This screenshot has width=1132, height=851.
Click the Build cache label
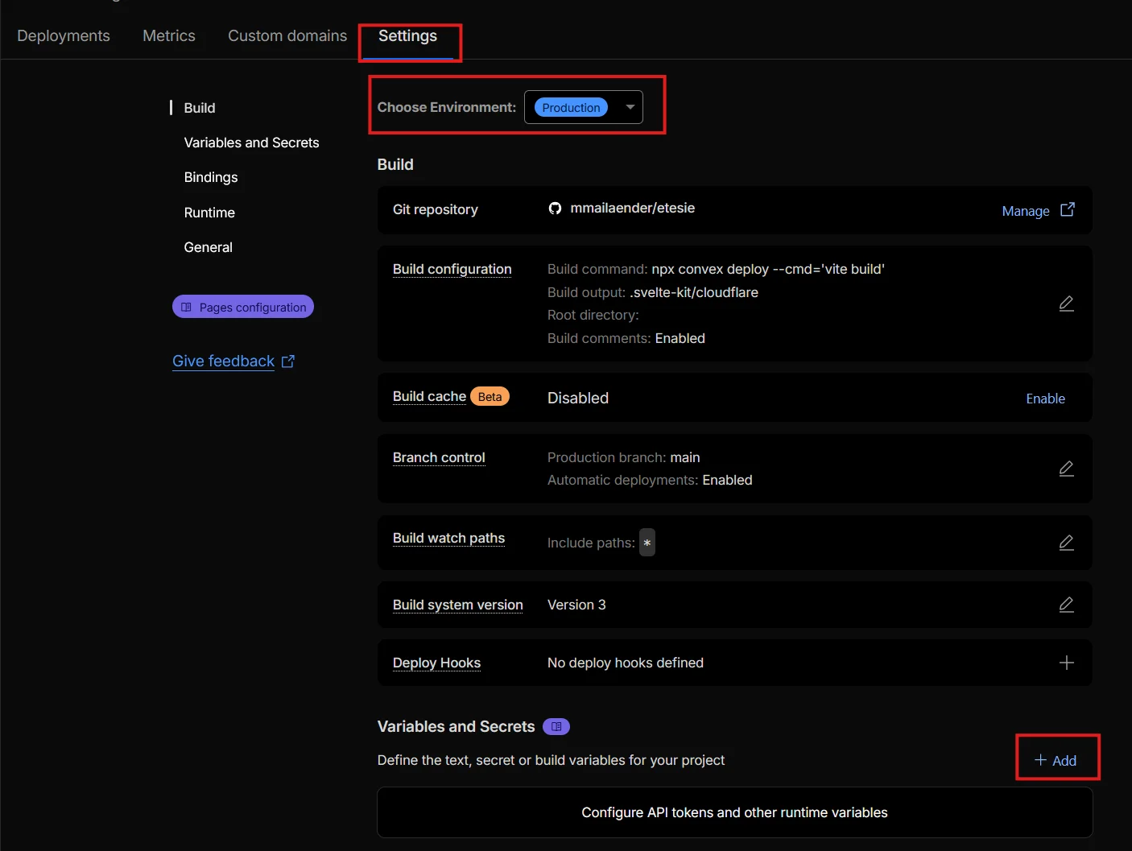tap(429, 396)
